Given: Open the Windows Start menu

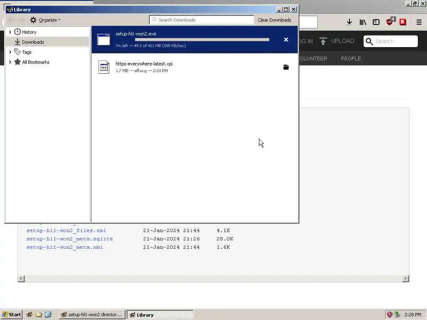Looking at the screenshot, I should pos(11,315).
